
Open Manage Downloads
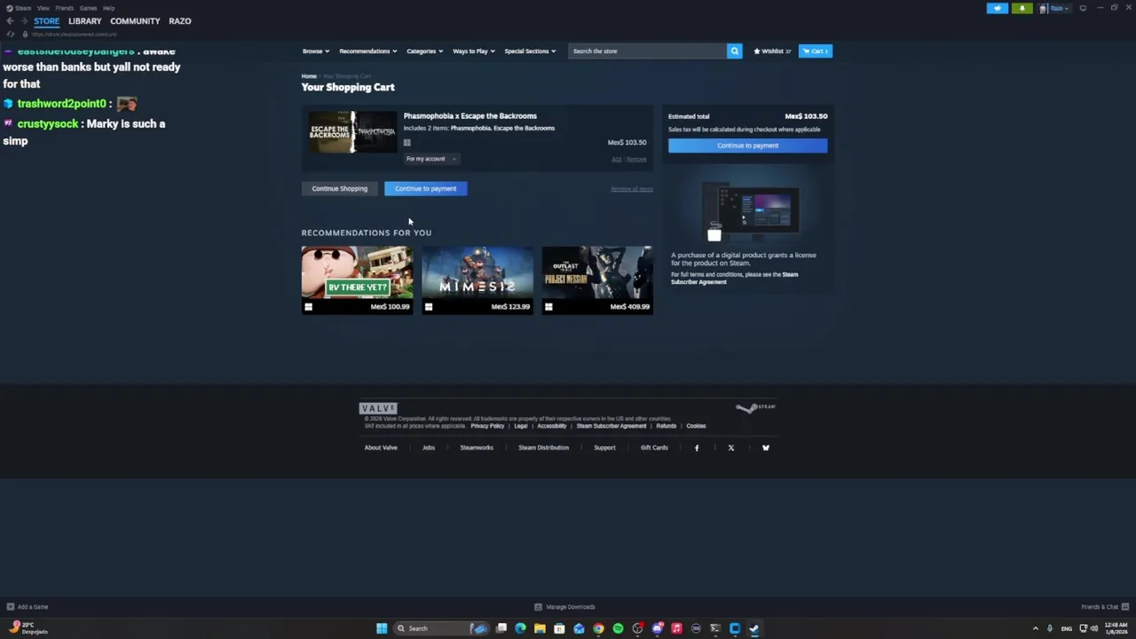tap(564, 607)
